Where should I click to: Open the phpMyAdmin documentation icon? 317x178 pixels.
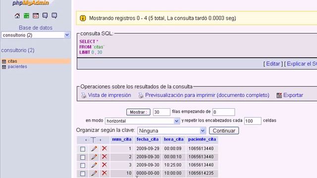45,16
